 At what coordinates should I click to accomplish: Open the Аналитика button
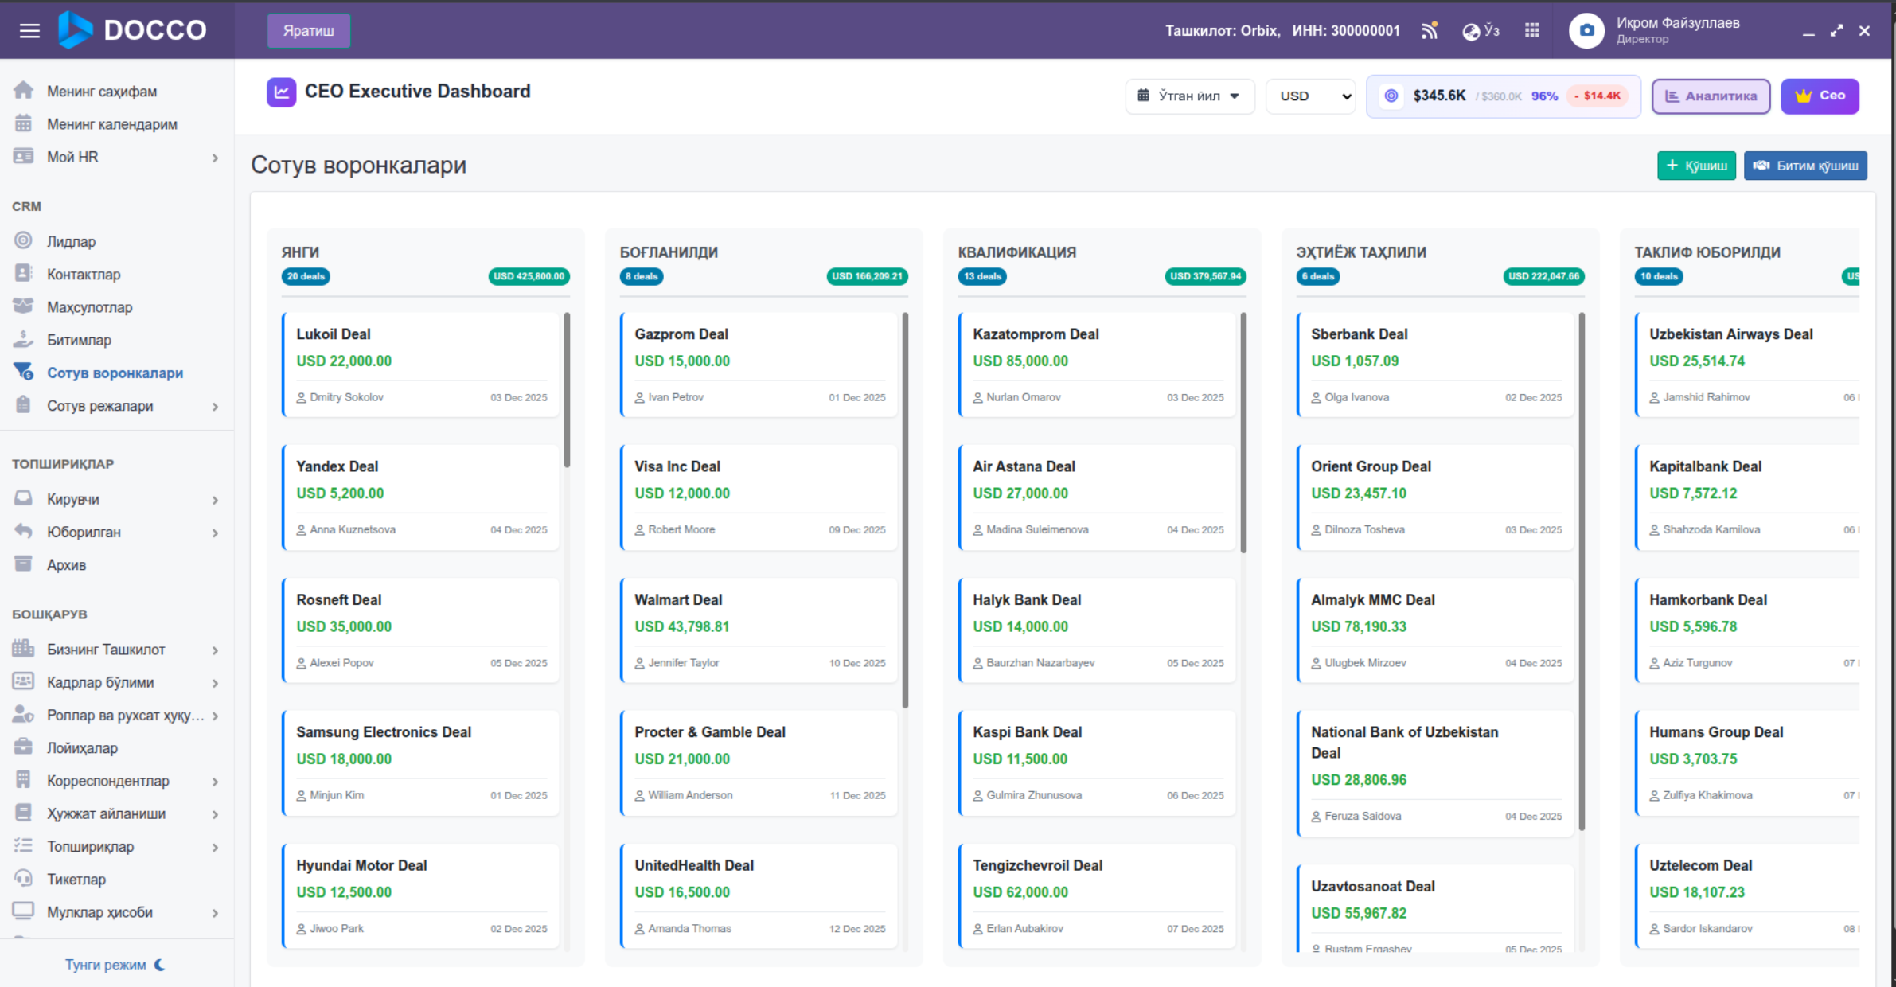(x=1711, y=96)
